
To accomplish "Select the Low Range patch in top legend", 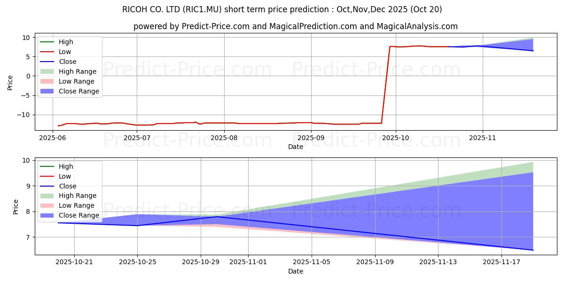I will (48, 81).
